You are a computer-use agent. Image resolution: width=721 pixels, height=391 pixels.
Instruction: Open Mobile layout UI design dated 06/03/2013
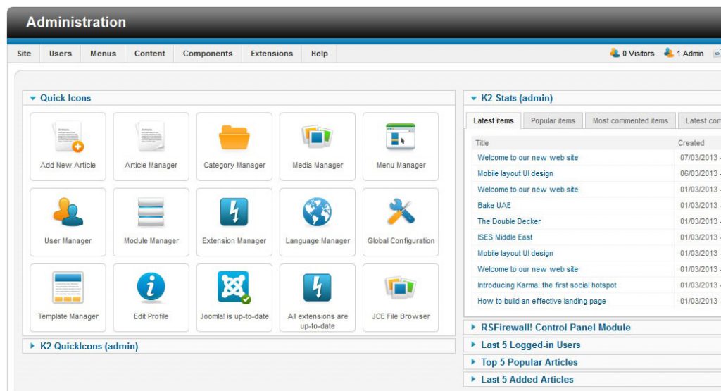pyautogui.click(x=515, y=173)
